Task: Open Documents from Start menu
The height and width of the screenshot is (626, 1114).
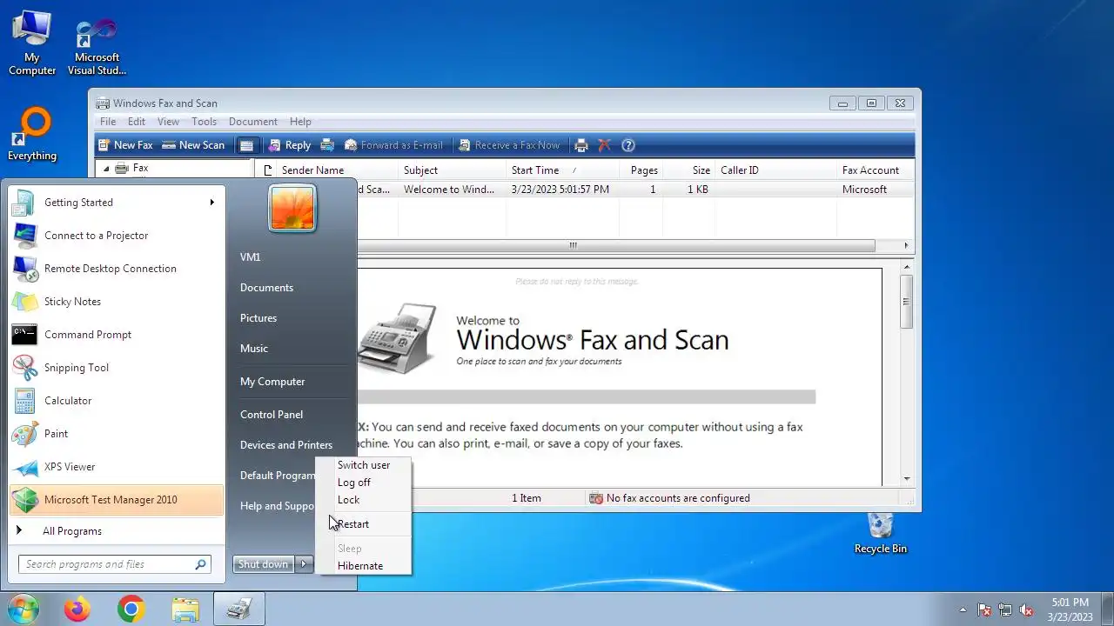Action: click(x=266, y=288)
